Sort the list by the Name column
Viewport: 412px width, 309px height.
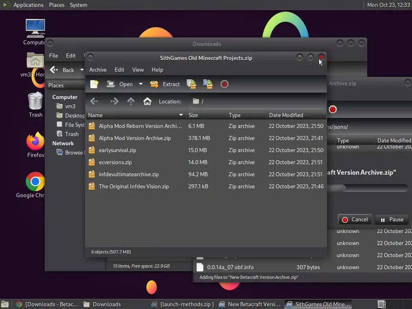(135, 115)
